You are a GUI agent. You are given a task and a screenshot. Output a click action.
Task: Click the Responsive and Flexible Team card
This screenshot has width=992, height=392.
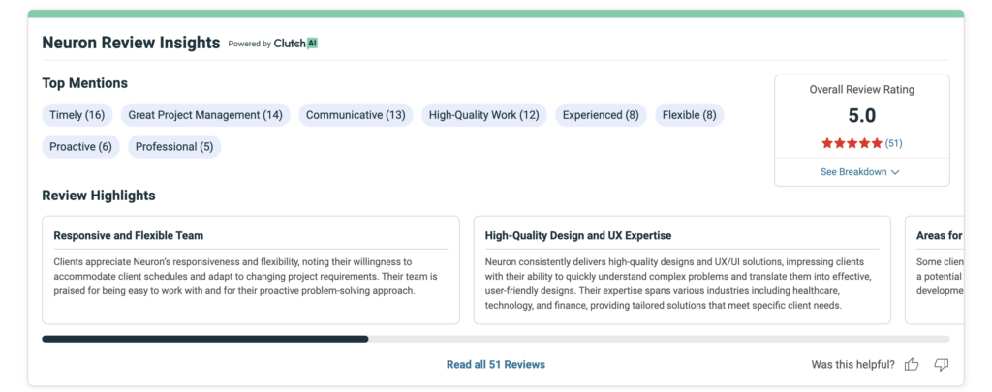tap(251, 270)
